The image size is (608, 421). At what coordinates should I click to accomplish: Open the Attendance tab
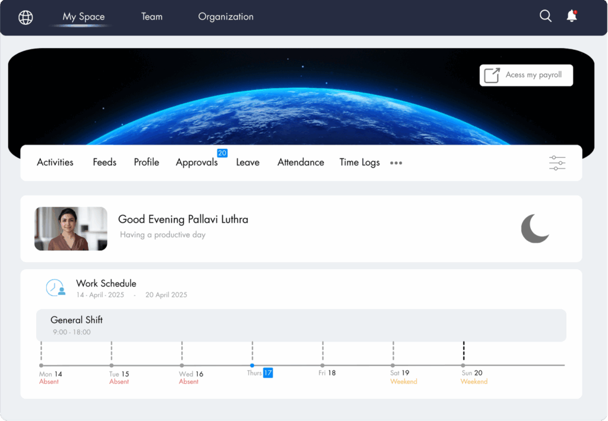point(300,162)
